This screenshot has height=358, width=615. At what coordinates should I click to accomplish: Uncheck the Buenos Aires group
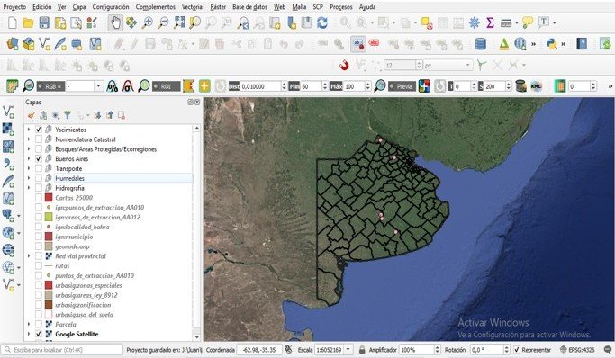(x=39, y=158)
